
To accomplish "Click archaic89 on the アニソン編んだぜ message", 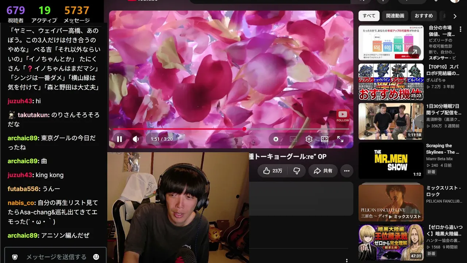I will (x=23, y=236).
